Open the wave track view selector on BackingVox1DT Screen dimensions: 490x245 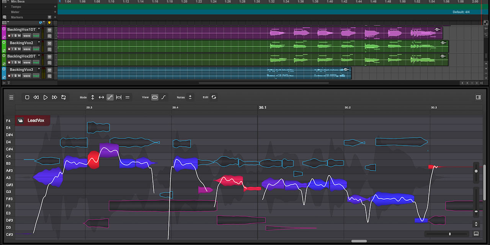pos(27,36)
